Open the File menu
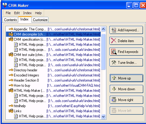The height and width of the screenshot is (124, 146). point(8,13)
